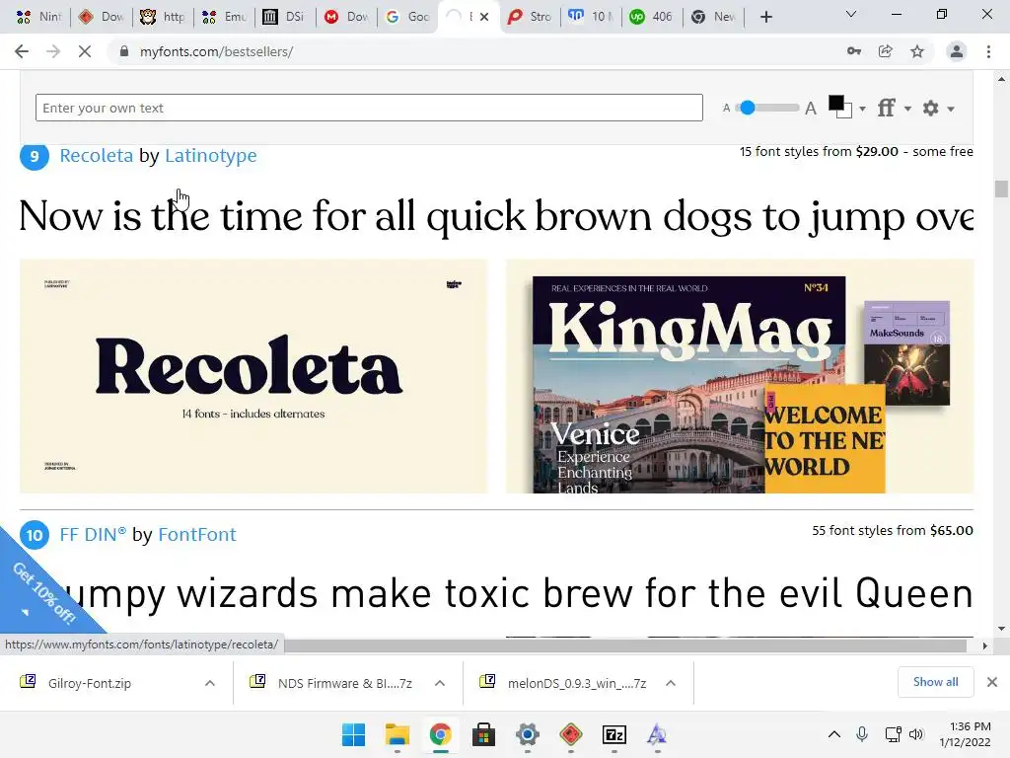1010x758 pixels.
Task: Click the page scroll down arrow
Action: tap(1001, 628)
